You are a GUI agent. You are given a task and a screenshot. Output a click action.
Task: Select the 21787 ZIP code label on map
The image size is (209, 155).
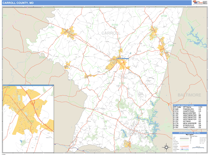point(51,27)
